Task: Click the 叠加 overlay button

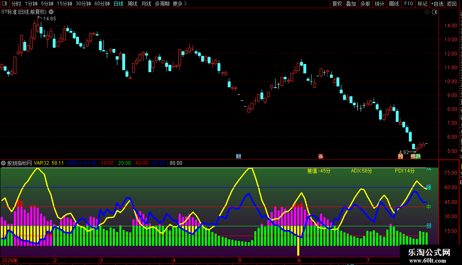Action: (351, 4)
